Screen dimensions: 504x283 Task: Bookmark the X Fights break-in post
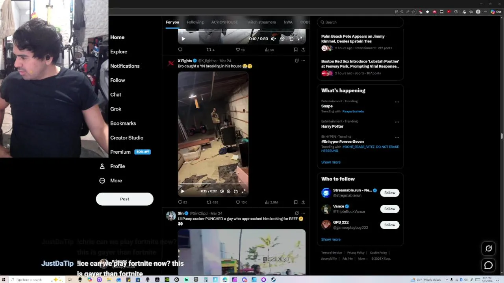click(x=296, y=202)
